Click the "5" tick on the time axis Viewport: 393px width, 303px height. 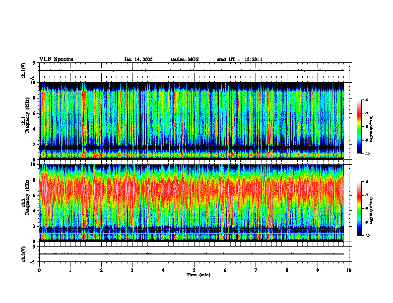(194, 270)
